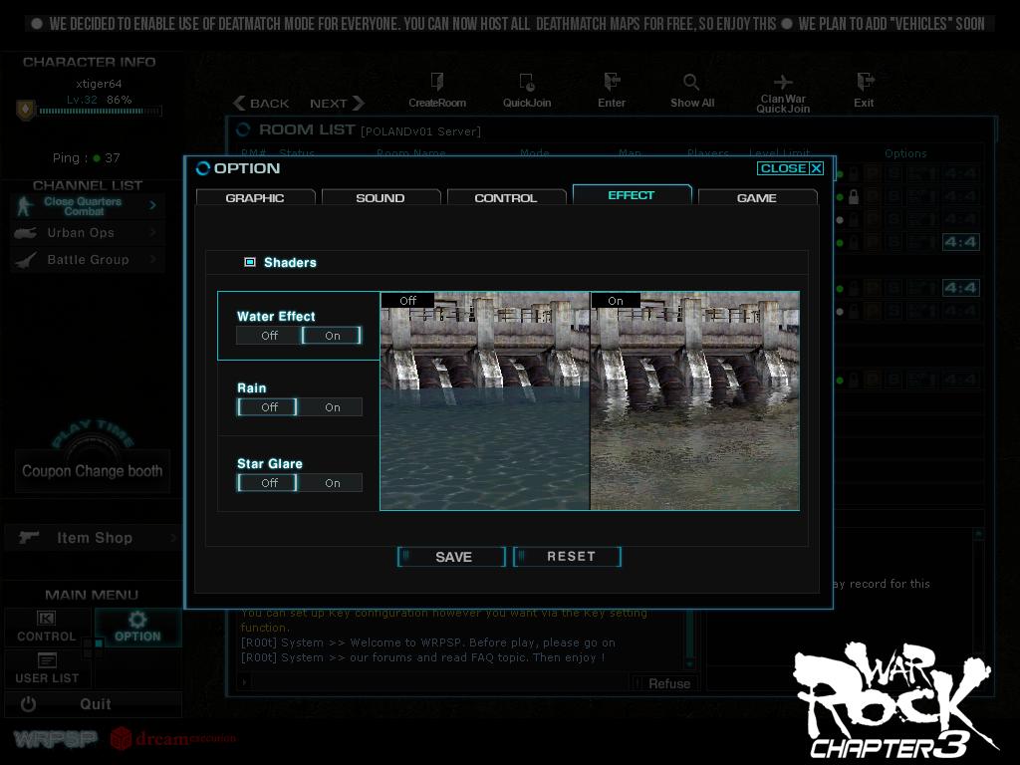Select Battle Group channel
This screenshot has height=765, width=1020.
pyautogui.click(x=88, y=260)
